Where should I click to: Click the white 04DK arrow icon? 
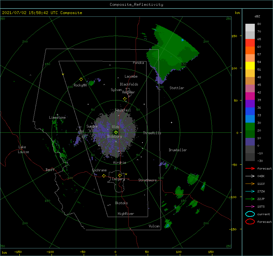250,176
